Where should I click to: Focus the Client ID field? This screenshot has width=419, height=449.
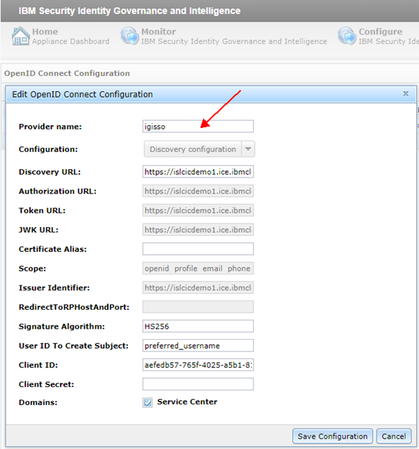click(x=198, y=365)
